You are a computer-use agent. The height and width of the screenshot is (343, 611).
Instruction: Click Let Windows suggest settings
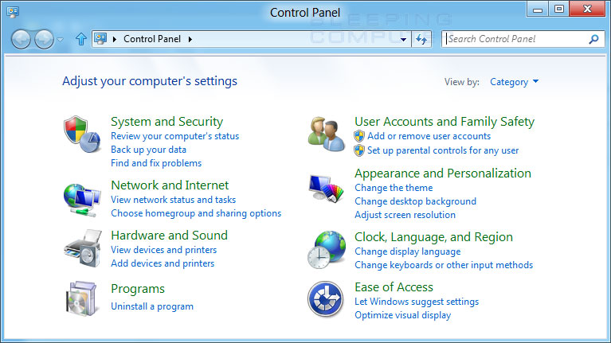417,302
